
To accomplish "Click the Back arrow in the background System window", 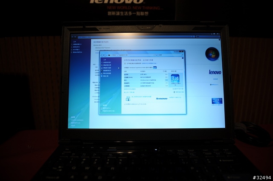I will 73,37.
